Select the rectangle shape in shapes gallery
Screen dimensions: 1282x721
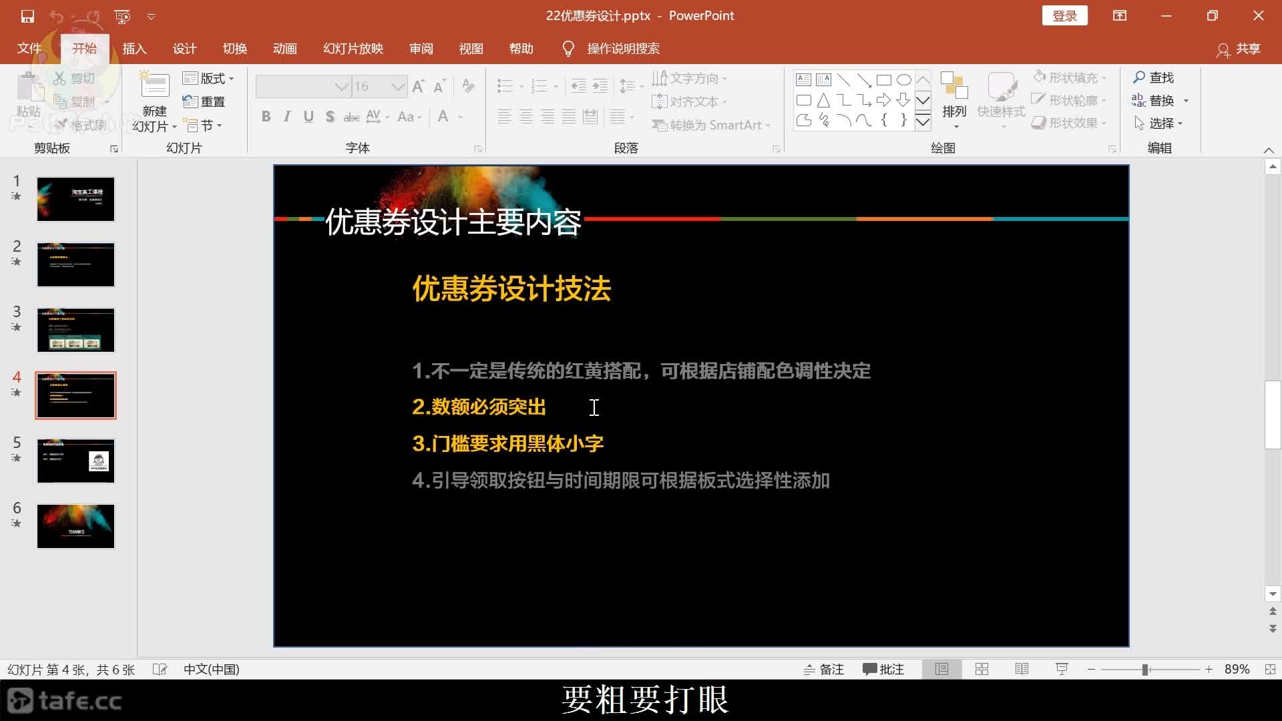click(x=883, y=80)
